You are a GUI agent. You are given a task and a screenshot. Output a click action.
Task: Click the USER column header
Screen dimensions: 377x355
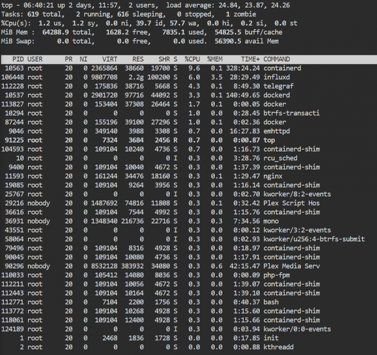point(35,59)
